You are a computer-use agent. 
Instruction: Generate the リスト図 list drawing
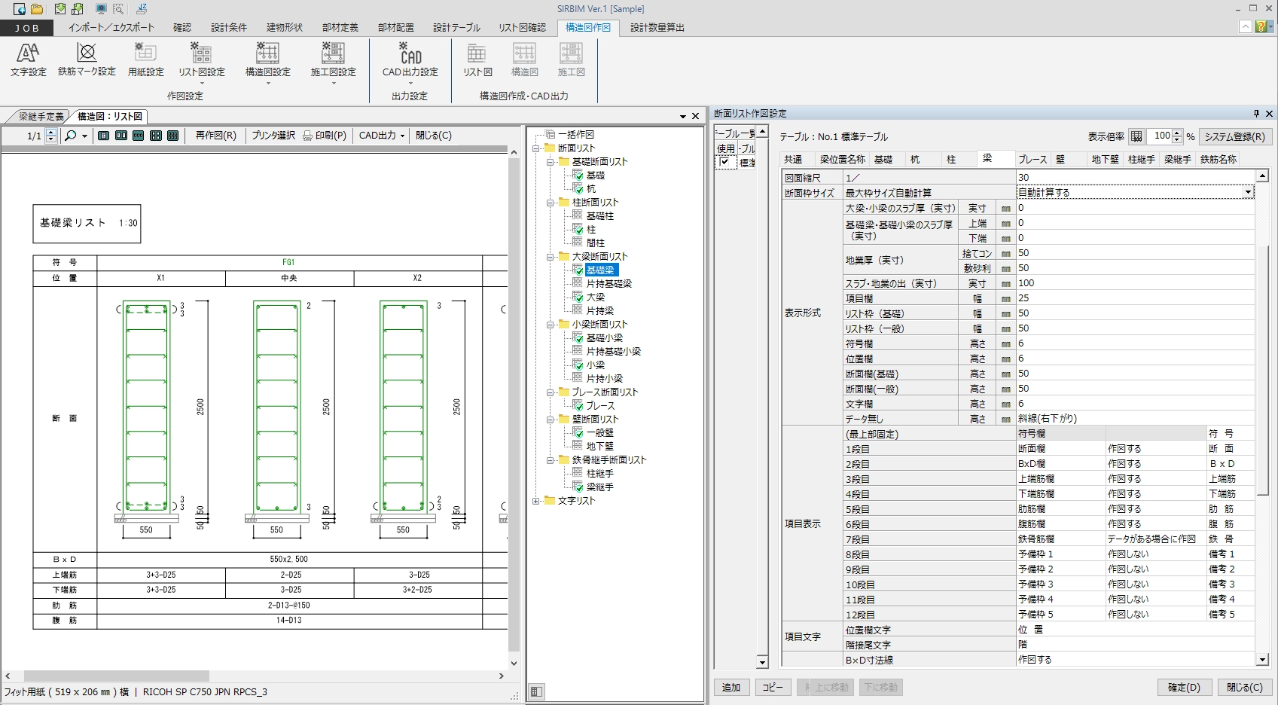click(477, 60)
